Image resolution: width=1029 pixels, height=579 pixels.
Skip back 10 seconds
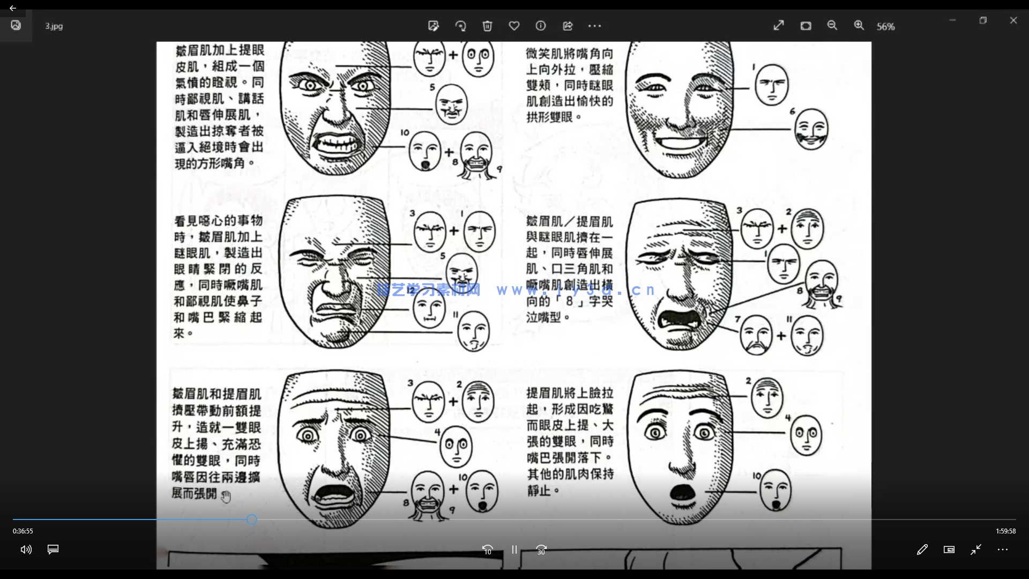487,550
